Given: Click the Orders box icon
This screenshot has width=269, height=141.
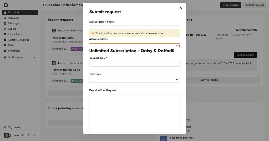Looking at the screenshot, I should point(5,29).
